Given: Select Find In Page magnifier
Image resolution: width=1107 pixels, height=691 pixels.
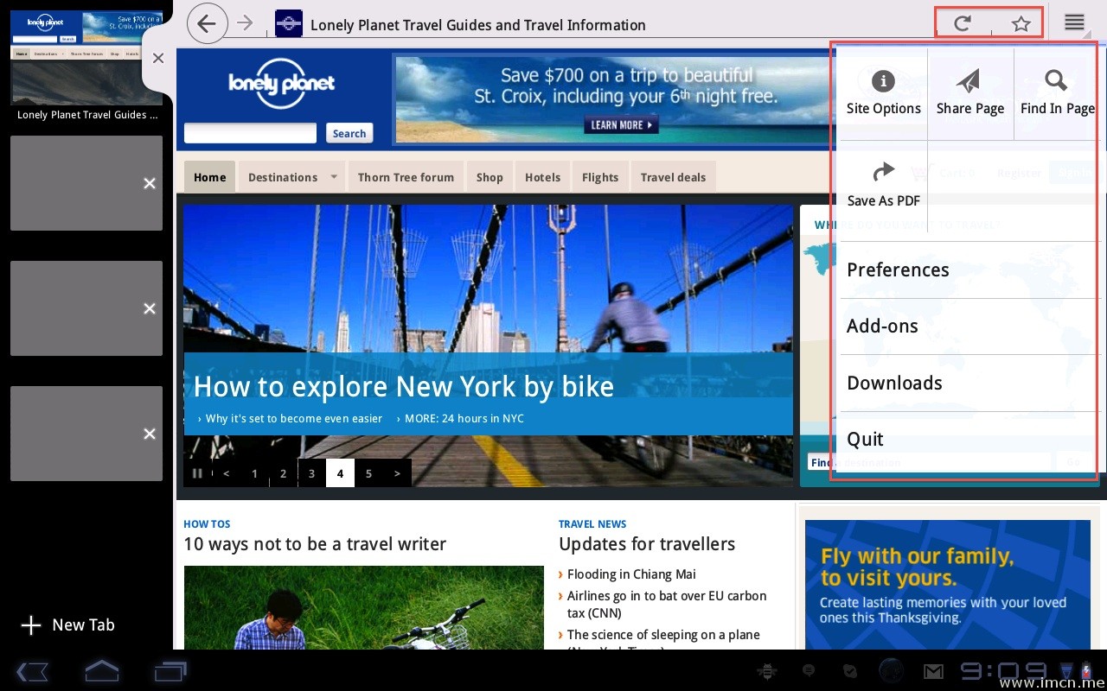Looking at the screenshot, I should 1057,93.
